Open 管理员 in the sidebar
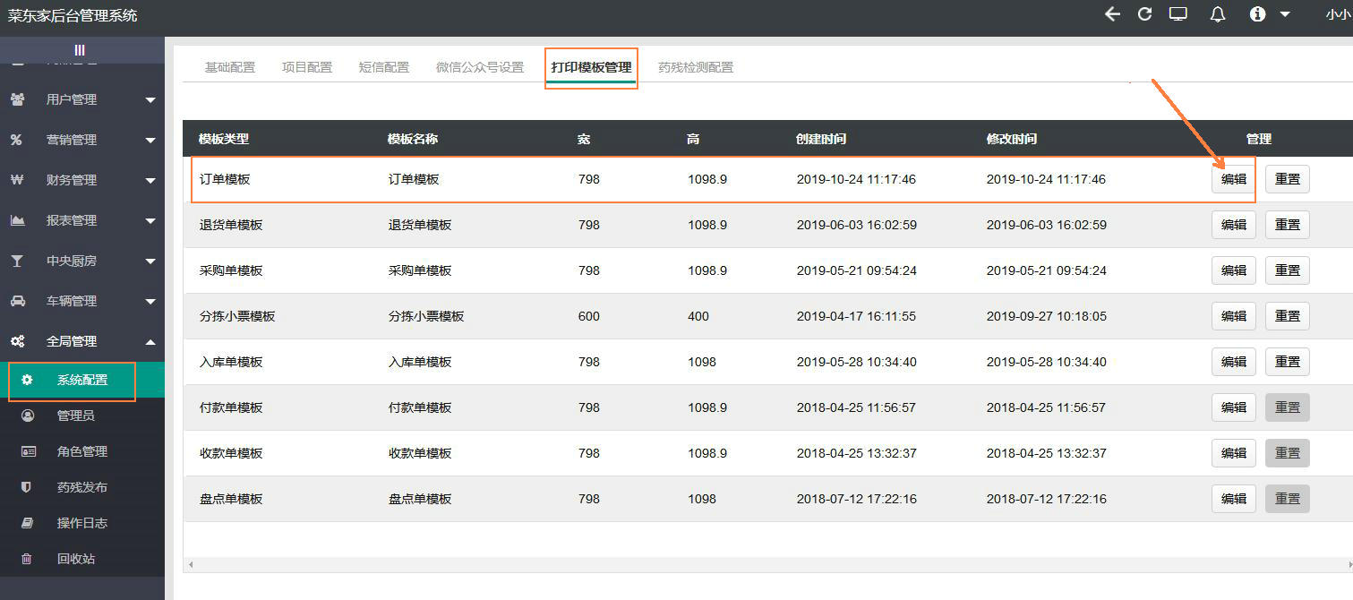Screen dimensions: 1353x600 click(x=75, y=416)
